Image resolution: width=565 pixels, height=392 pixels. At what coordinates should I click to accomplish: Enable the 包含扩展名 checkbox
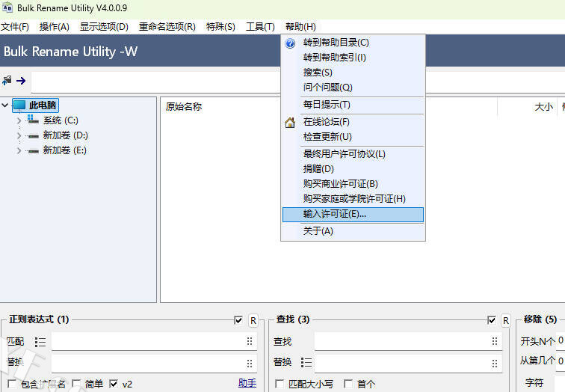coord(12,384)
